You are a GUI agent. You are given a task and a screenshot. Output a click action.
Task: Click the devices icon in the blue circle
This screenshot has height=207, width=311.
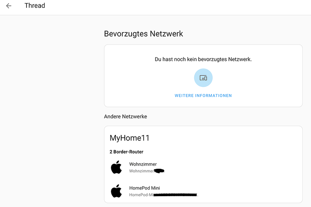pyautogui.click(x=203, y=78)
